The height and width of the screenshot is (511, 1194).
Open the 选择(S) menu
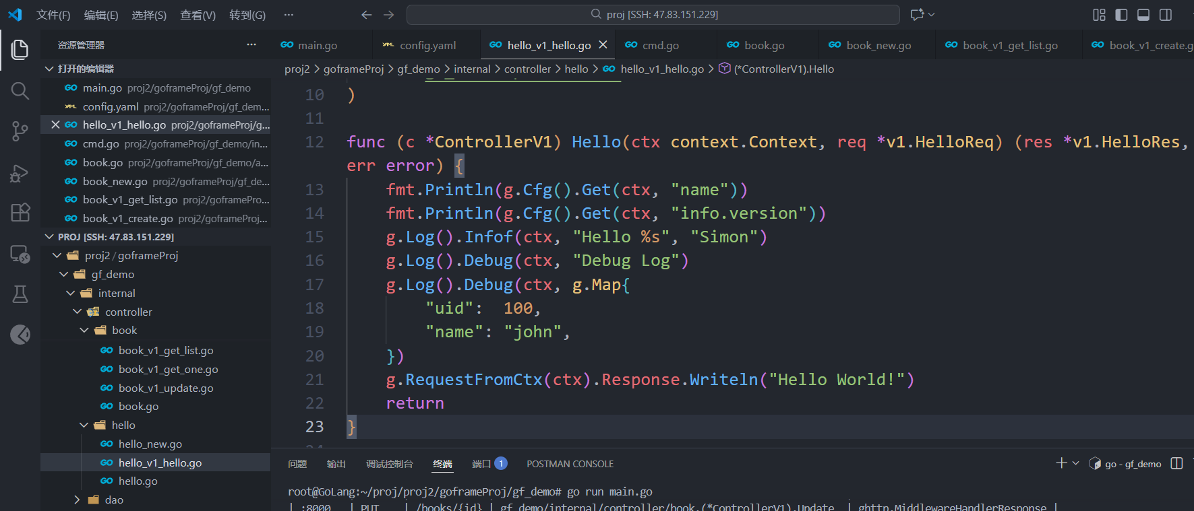pyautogui.click(x=149, y=15)
